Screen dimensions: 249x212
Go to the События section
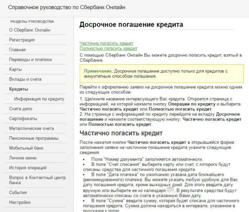coord(18,192)
